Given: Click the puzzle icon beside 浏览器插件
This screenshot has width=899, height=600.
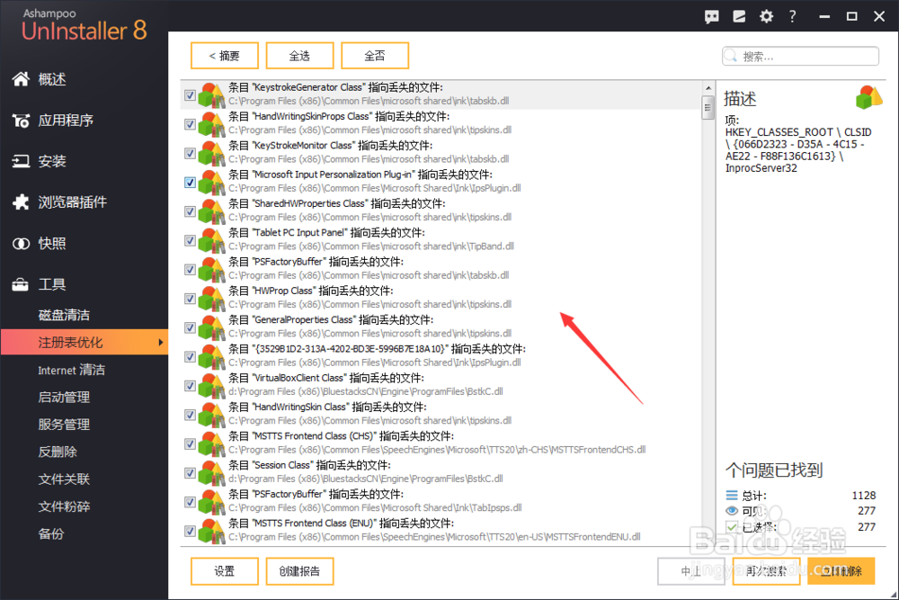Looking at the screenshot, I should 22,201.
